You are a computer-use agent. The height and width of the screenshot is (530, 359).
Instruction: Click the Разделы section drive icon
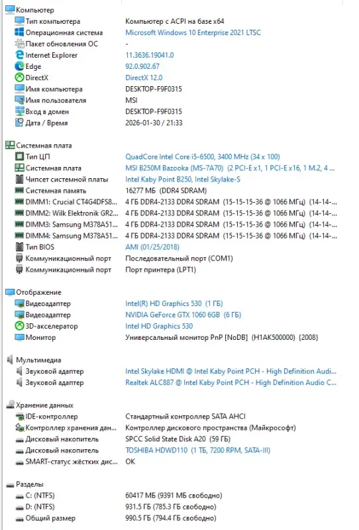pos(10,485)
